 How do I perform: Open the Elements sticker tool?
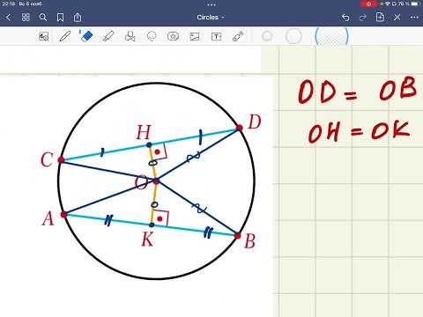pos(173,36)
